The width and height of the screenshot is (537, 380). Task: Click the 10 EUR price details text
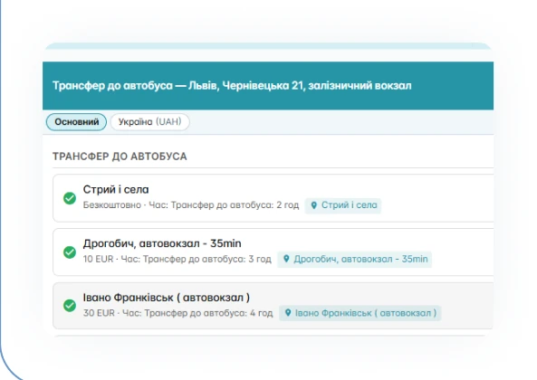pyautogui.click(x=177, y=259)
